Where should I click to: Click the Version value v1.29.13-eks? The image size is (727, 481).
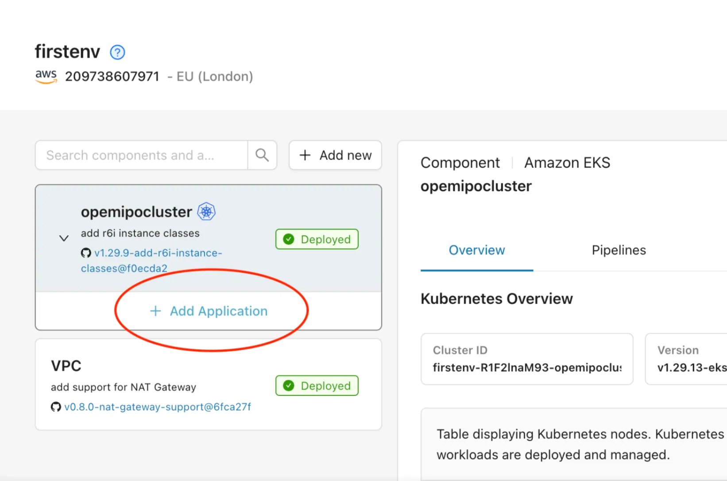click(x=692, y=367)
